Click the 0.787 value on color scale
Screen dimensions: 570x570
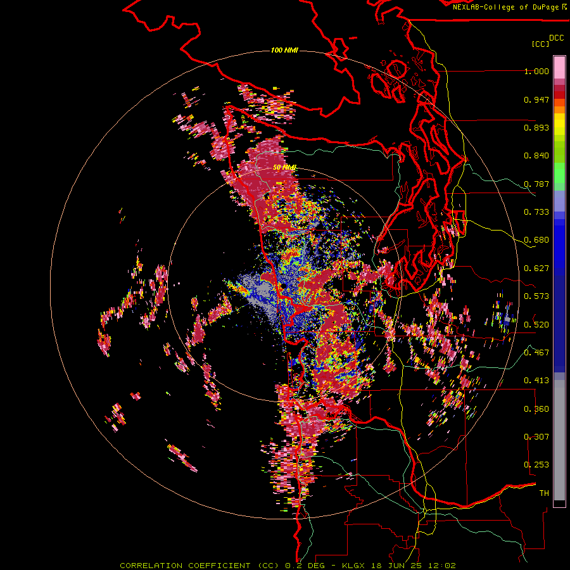536,184
